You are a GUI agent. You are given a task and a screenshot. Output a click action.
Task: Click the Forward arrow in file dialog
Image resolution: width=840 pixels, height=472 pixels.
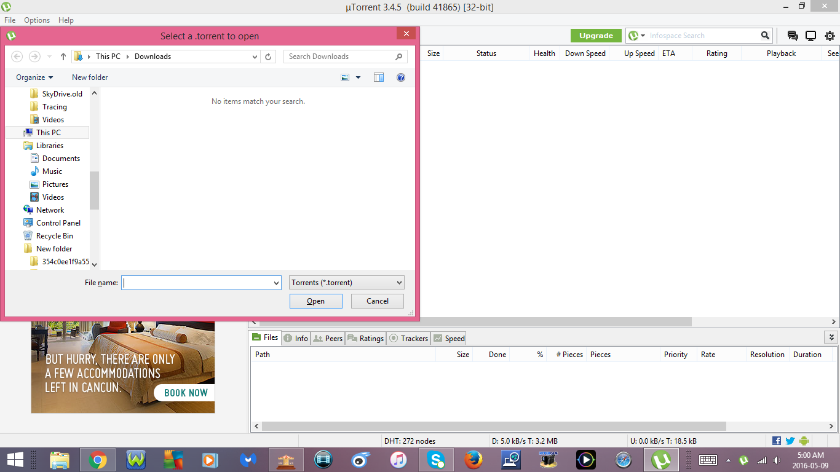[35, 57]
